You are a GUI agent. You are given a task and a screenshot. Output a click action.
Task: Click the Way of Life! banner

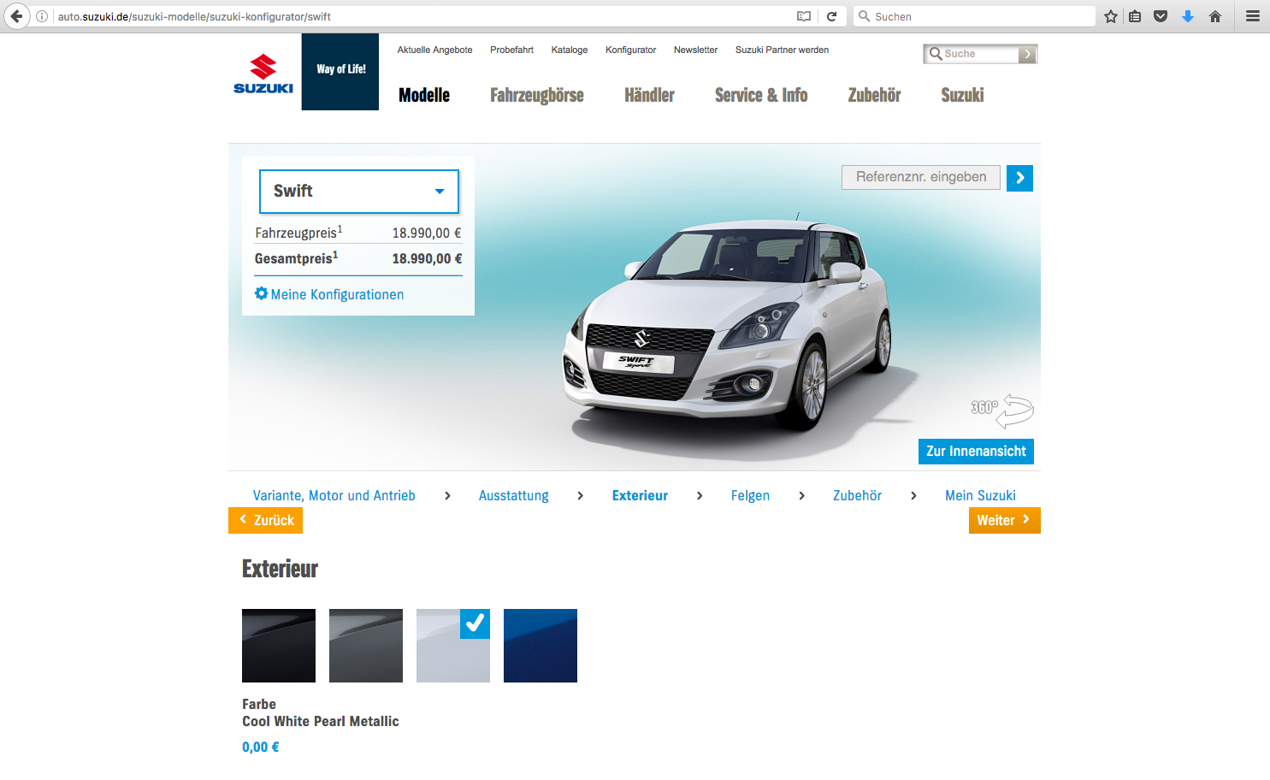340,72
